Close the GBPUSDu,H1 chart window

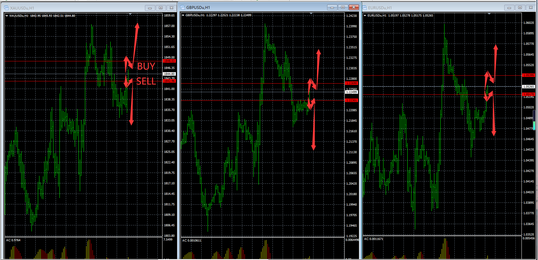tap(354, 7)
